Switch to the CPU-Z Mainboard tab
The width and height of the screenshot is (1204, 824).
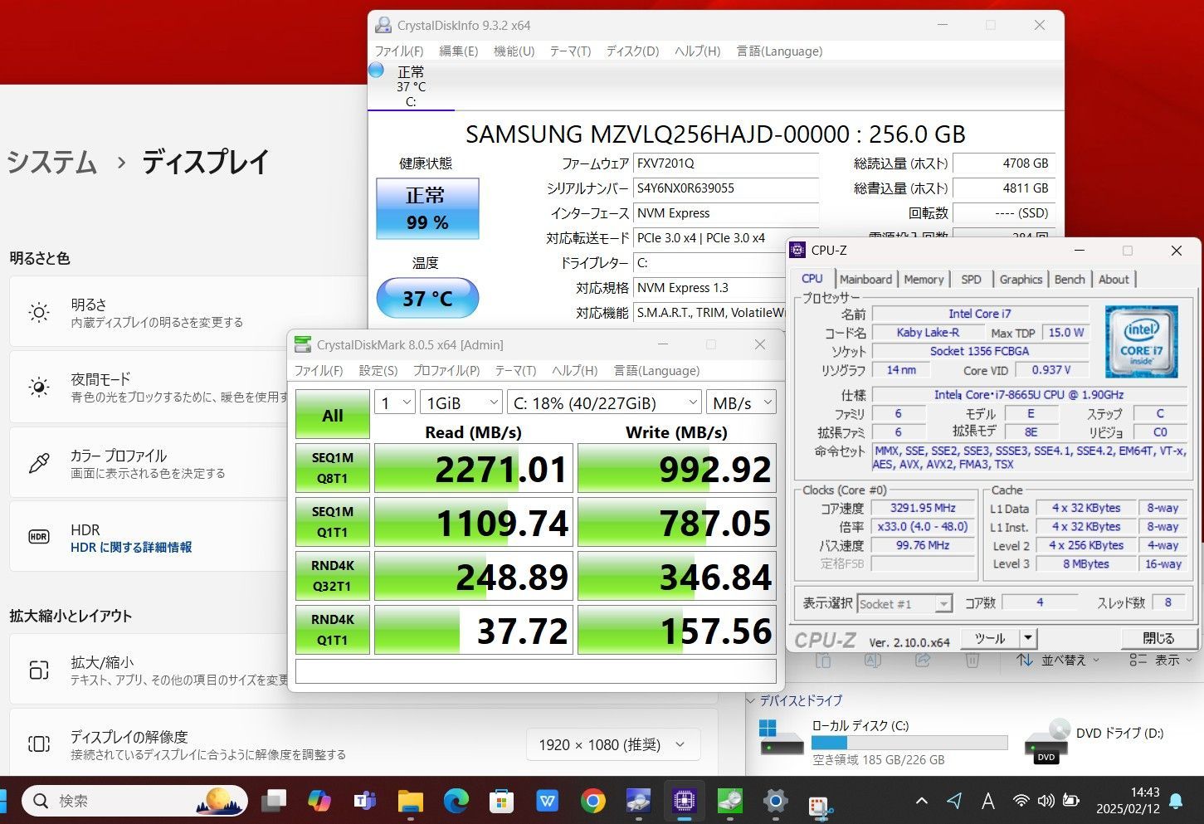(865, 280)
